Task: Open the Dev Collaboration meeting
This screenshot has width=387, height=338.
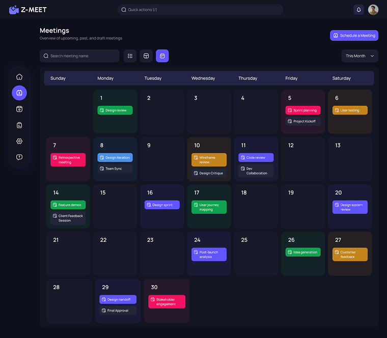Action: (256, 171)
